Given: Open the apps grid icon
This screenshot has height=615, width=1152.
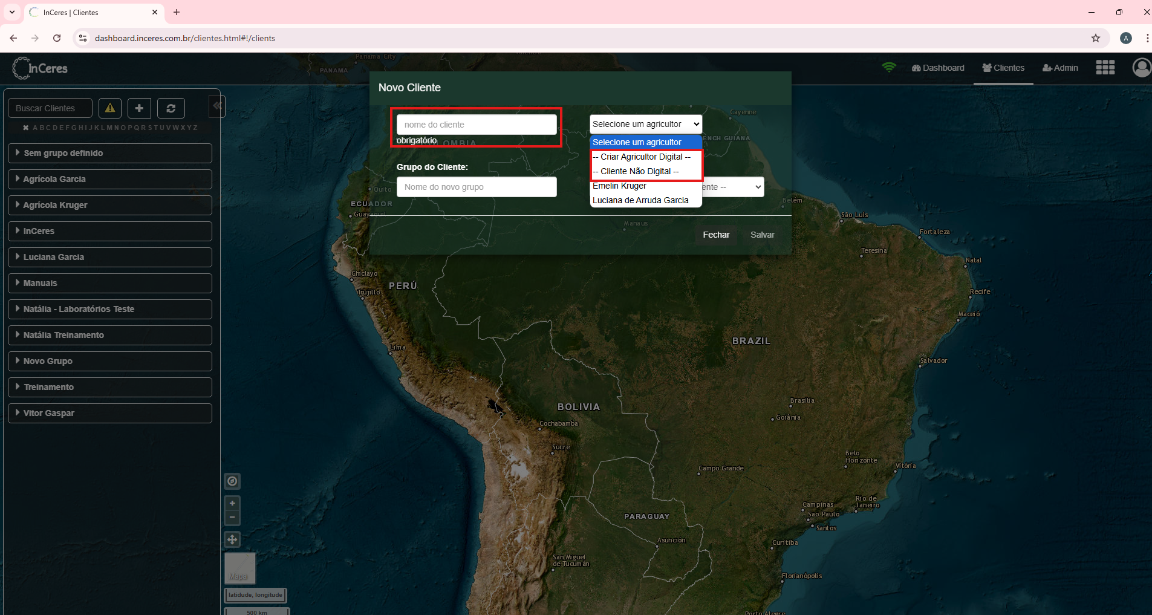Looking at the screenshot, I should 1105,68.
